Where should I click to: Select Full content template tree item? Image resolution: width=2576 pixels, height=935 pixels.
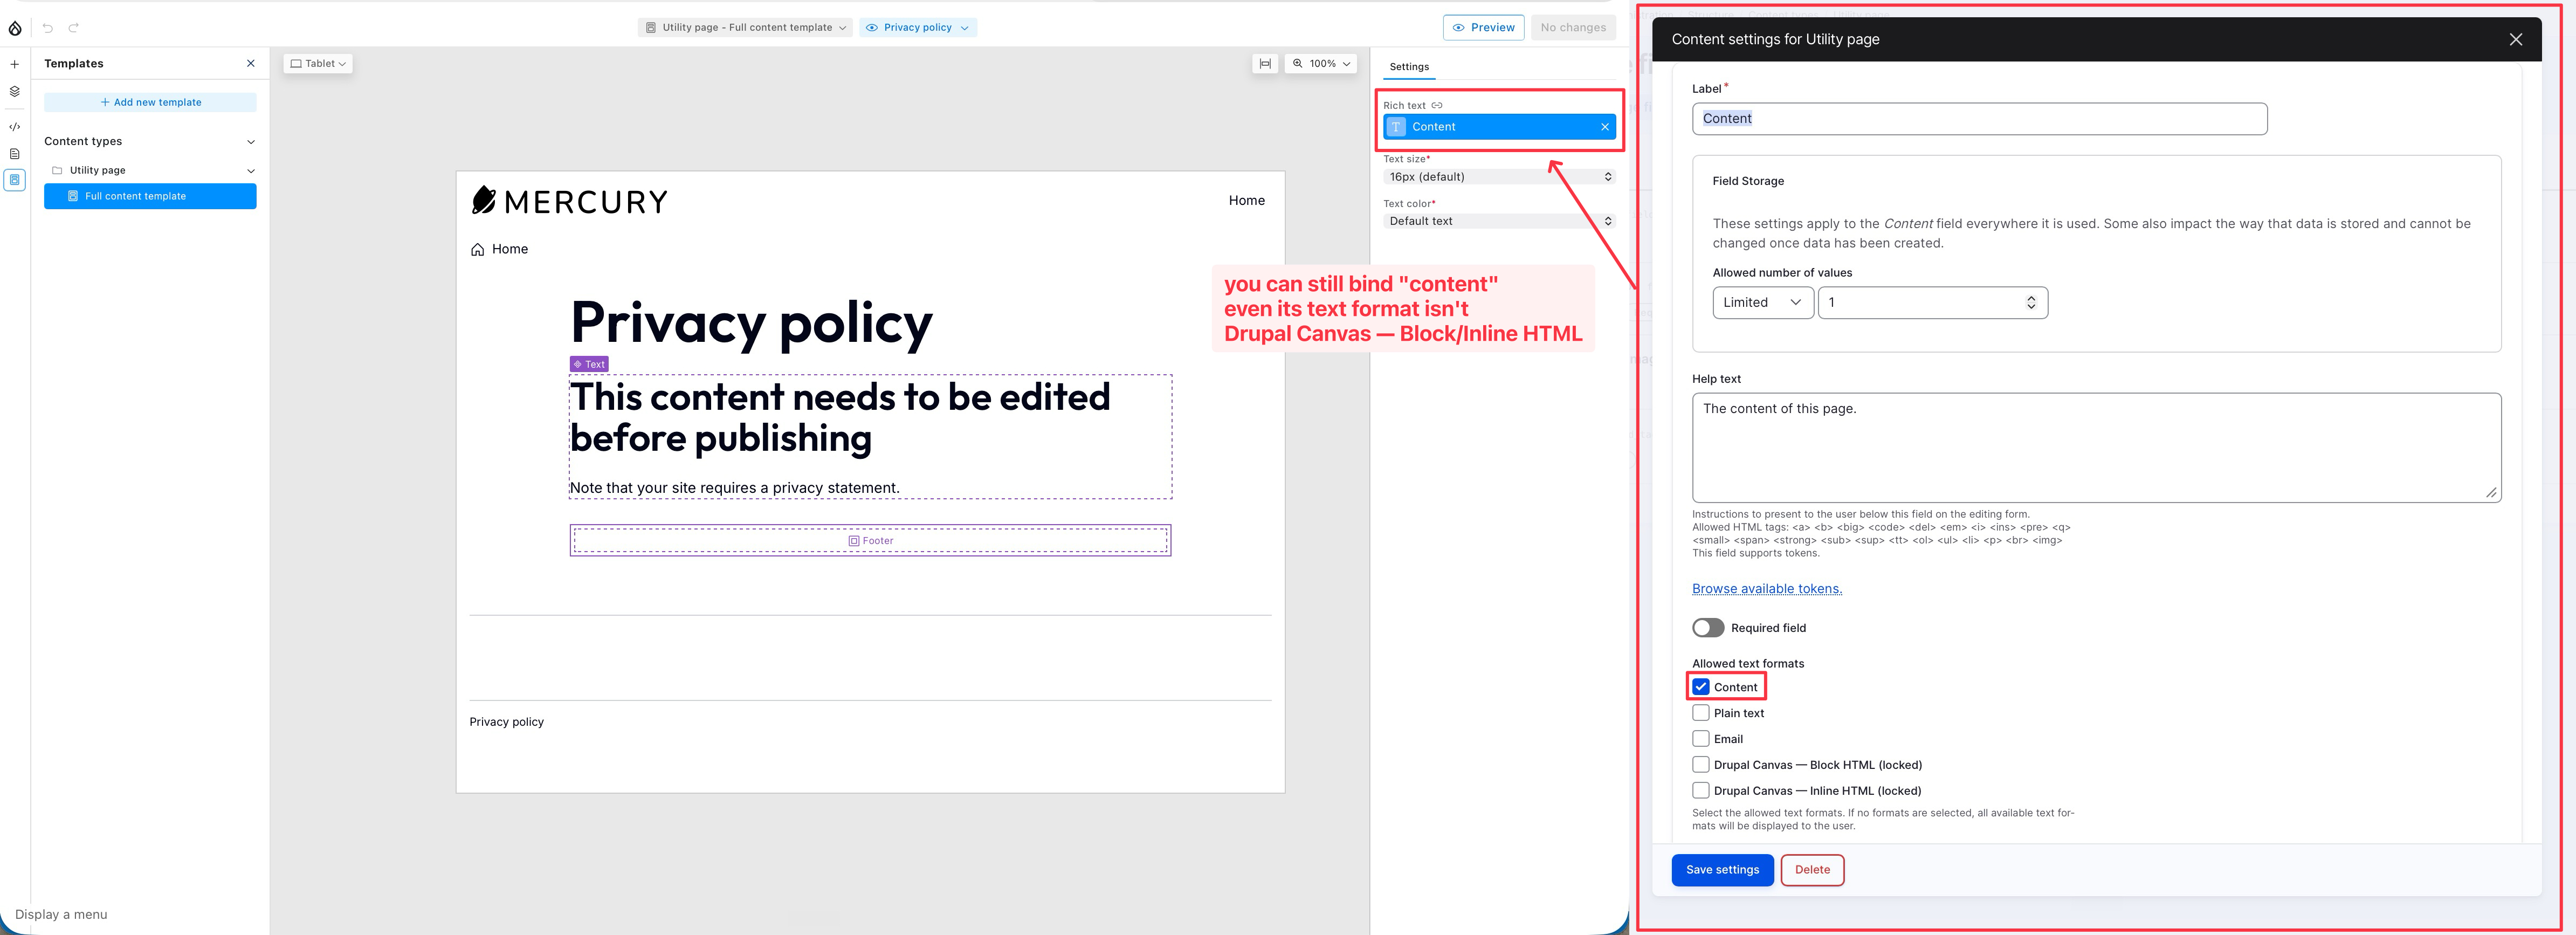[x=150, y=196]
